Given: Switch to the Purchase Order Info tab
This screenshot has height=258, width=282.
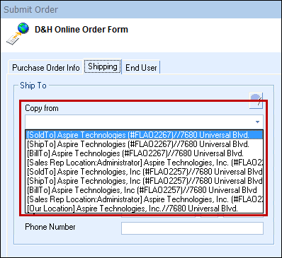Looking at the screenshot, I should click(46, 68).
